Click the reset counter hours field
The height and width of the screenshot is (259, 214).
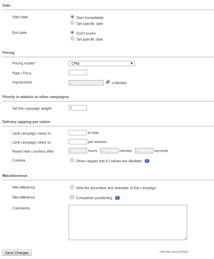click(78, 151)
